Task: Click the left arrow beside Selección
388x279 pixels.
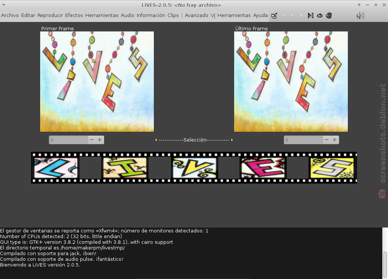Action: 156,140
